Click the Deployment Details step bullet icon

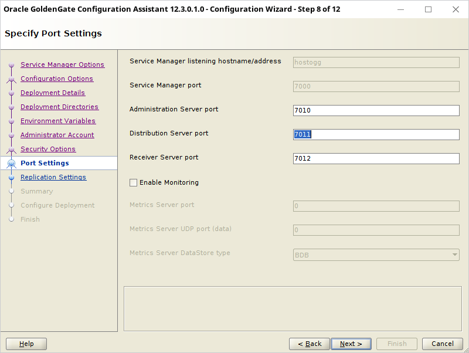[11, 93]
